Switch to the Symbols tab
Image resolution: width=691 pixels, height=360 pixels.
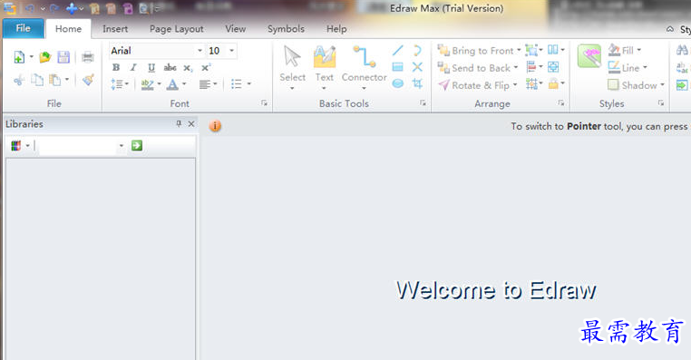[286, 29]
